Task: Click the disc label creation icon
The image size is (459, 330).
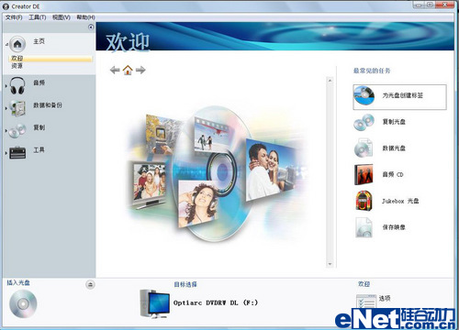Action: tap(364, 95)
